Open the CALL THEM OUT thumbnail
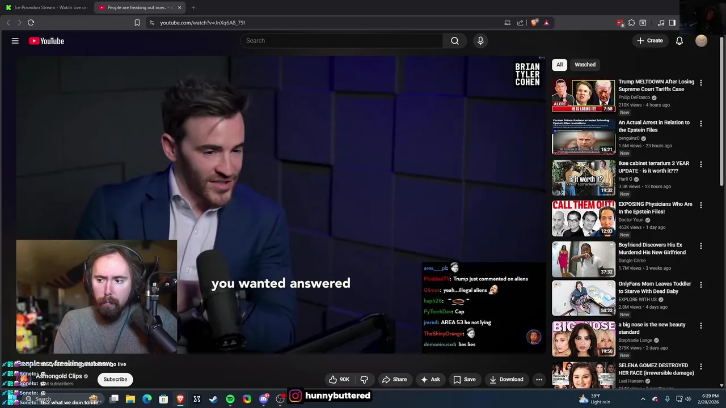 [584, 218]
